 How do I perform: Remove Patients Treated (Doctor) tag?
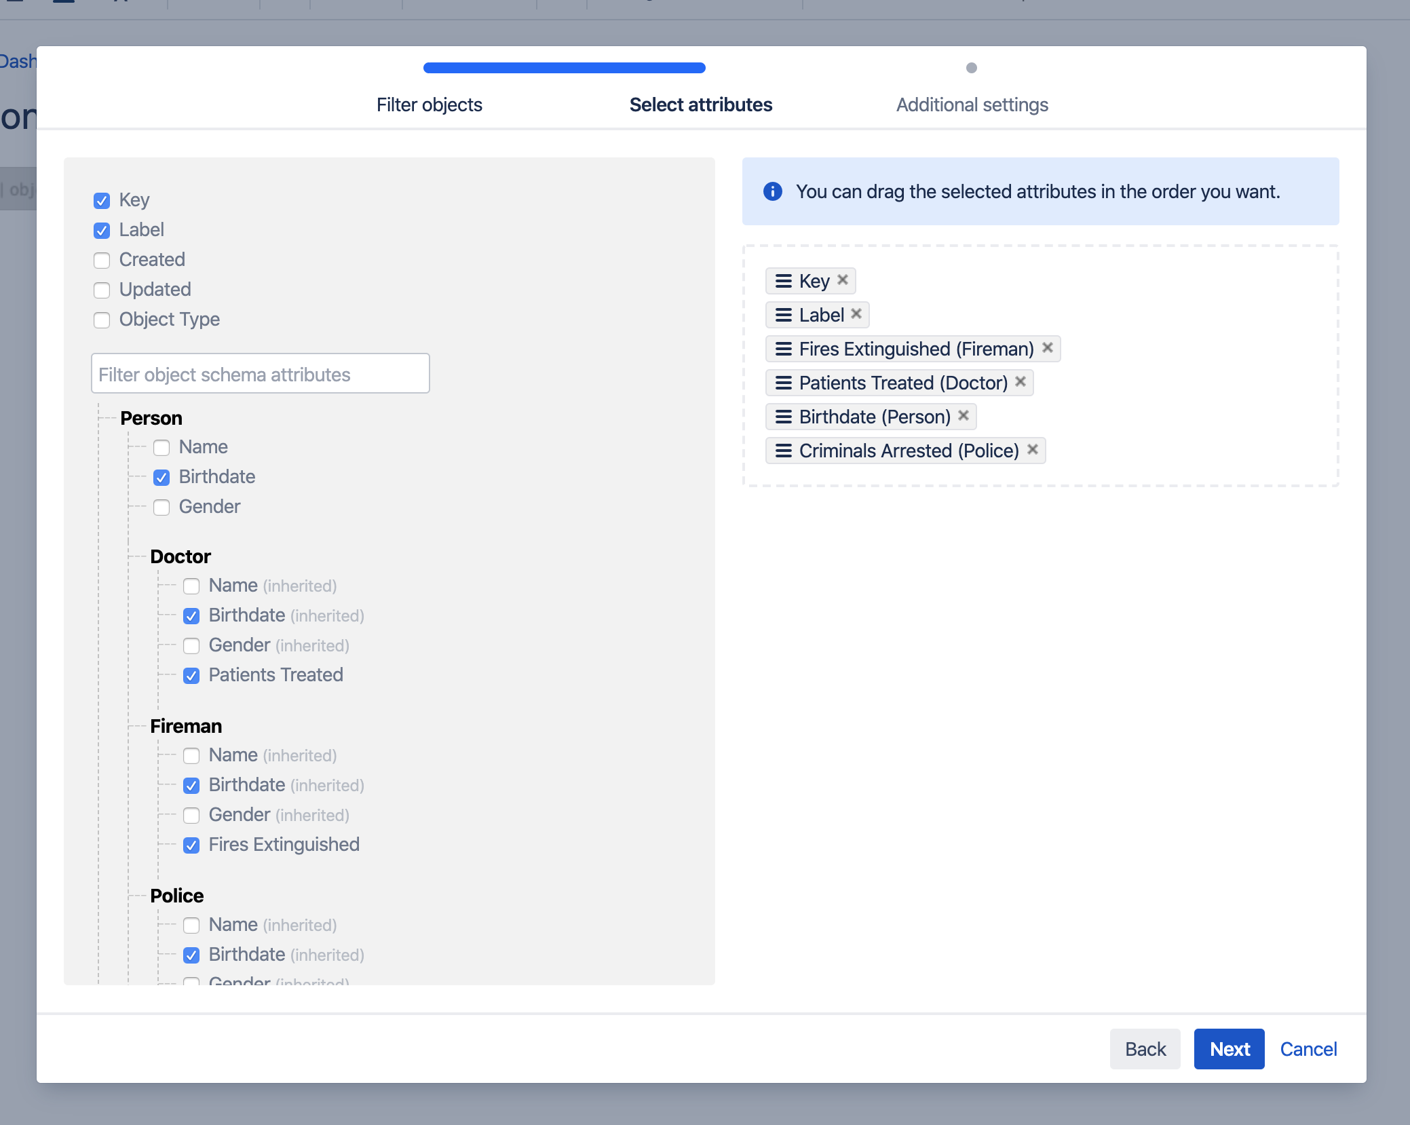[1021, 381]
